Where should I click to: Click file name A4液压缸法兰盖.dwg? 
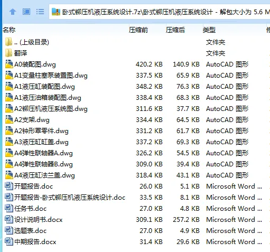44,175
